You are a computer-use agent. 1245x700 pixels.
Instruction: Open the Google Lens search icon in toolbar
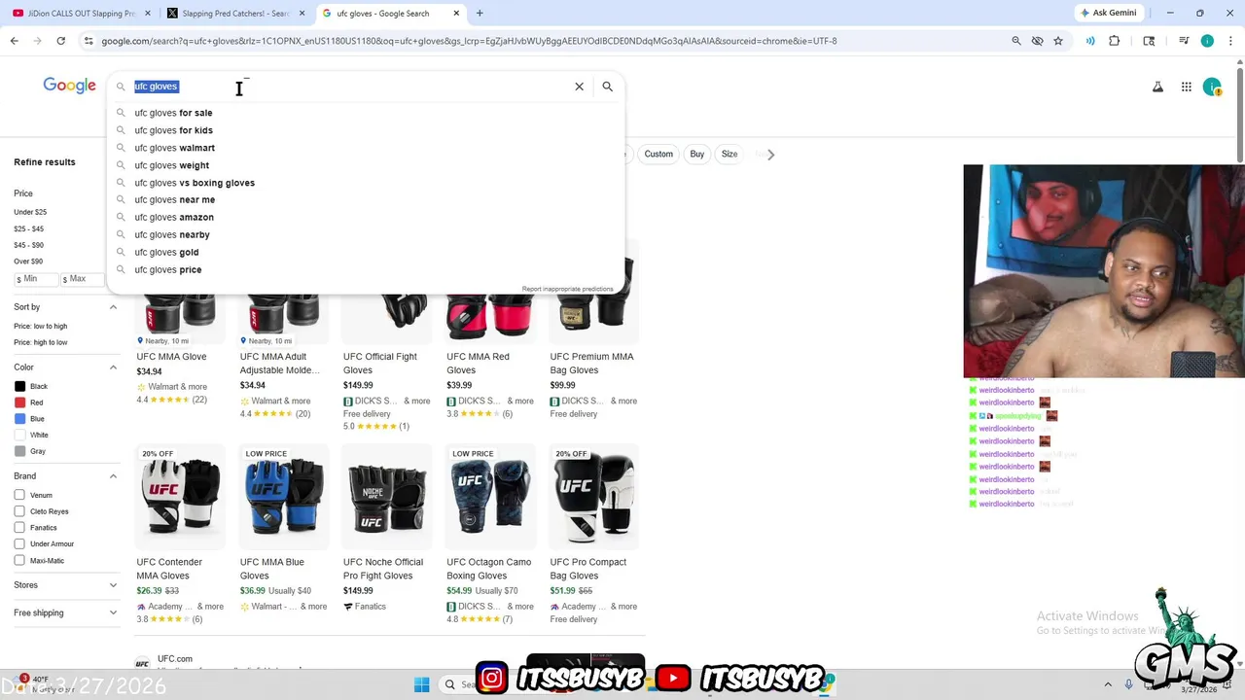tap(1149, 41)
